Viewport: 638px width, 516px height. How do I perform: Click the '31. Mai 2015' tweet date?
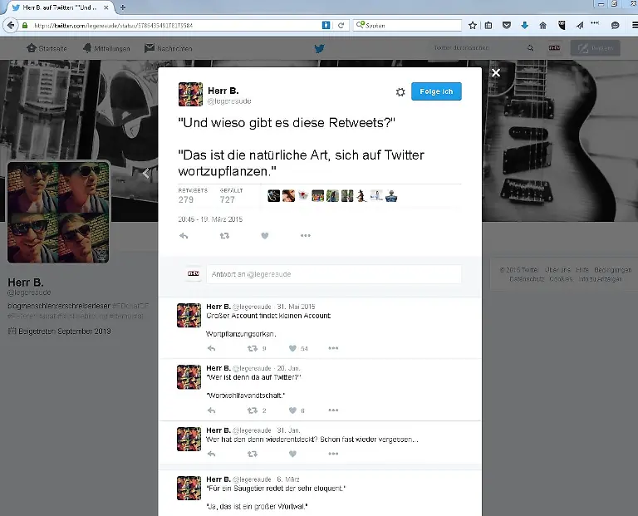[x=296, y=307]
